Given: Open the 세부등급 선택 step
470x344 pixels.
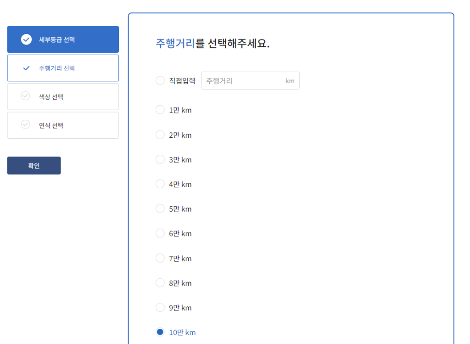Looking at the screenshot, I should 63,39.
